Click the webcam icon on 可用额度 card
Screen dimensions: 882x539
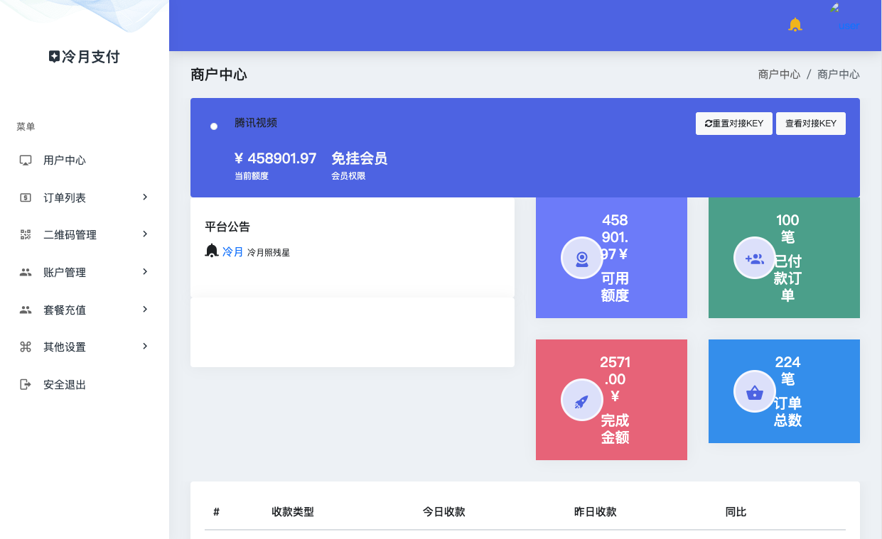click(582, 258)
